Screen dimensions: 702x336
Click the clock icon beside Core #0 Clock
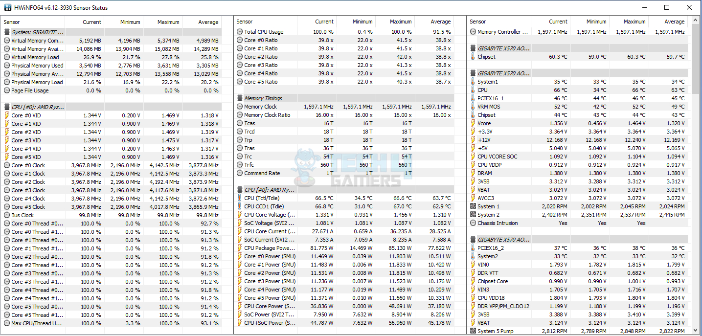tap(7, 165)
